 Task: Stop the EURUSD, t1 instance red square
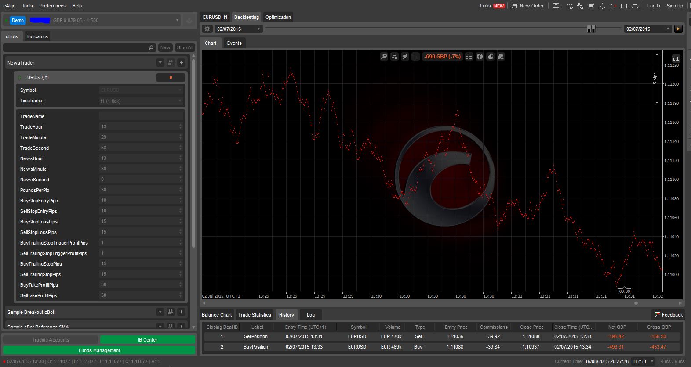[171, 77]
